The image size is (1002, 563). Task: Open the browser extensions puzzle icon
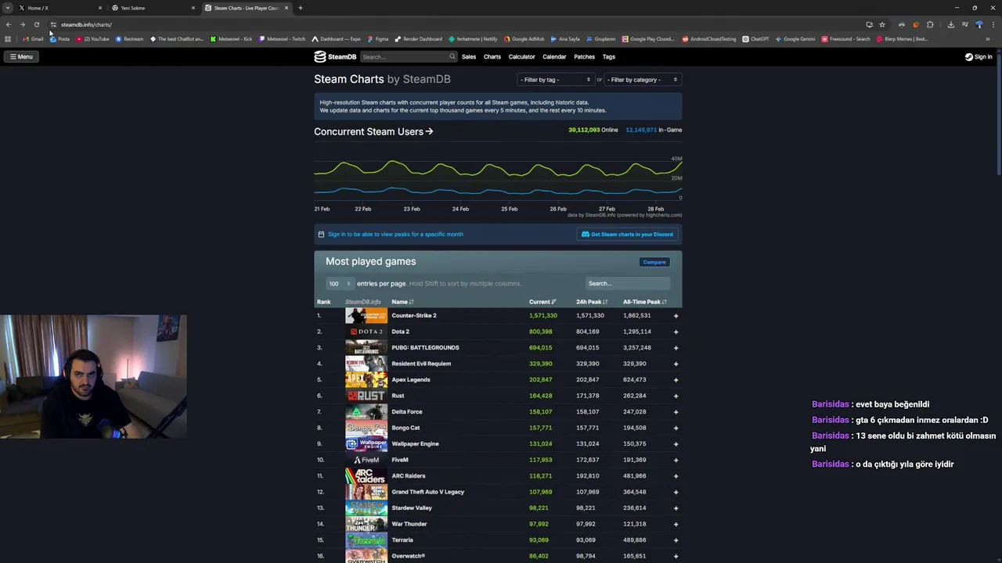(930, 24)
